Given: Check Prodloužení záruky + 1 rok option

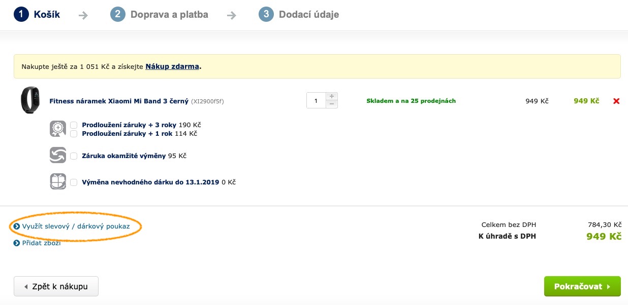Looking at the screenshot, I should (x=74, y=134).
